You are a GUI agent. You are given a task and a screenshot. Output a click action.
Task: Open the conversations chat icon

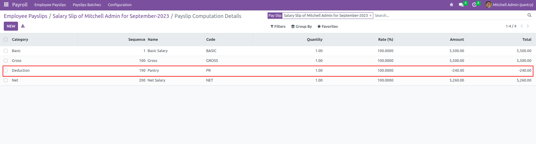[461, 5]
